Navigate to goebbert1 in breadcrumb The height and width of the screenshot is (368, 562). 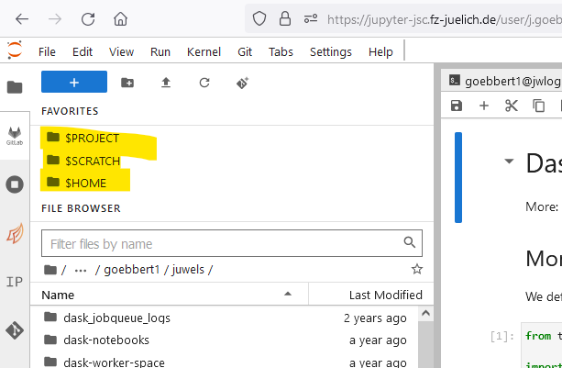tap(131, 270)
